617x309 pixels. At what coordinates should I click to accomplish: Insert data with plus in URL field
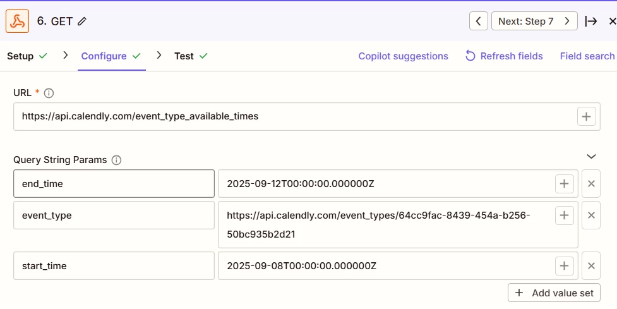tap(586, 116)
